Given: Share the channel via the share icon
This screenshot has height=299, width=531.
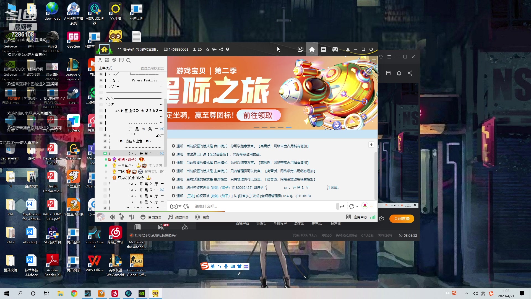Looking at the screenshot, I should coord(221,49).
